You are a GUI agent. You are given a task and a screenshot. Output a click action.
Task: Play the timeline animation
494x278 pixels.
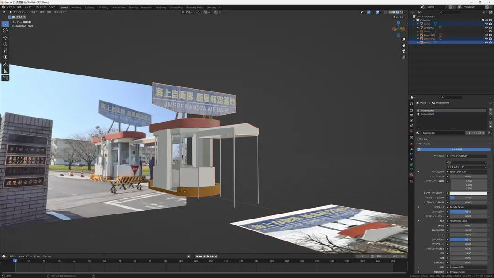(x=208, y=256)
